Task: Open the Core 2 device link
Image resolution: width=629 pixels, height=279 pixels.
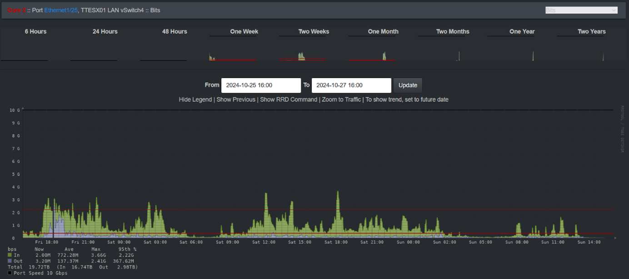Action: point(16,10)
